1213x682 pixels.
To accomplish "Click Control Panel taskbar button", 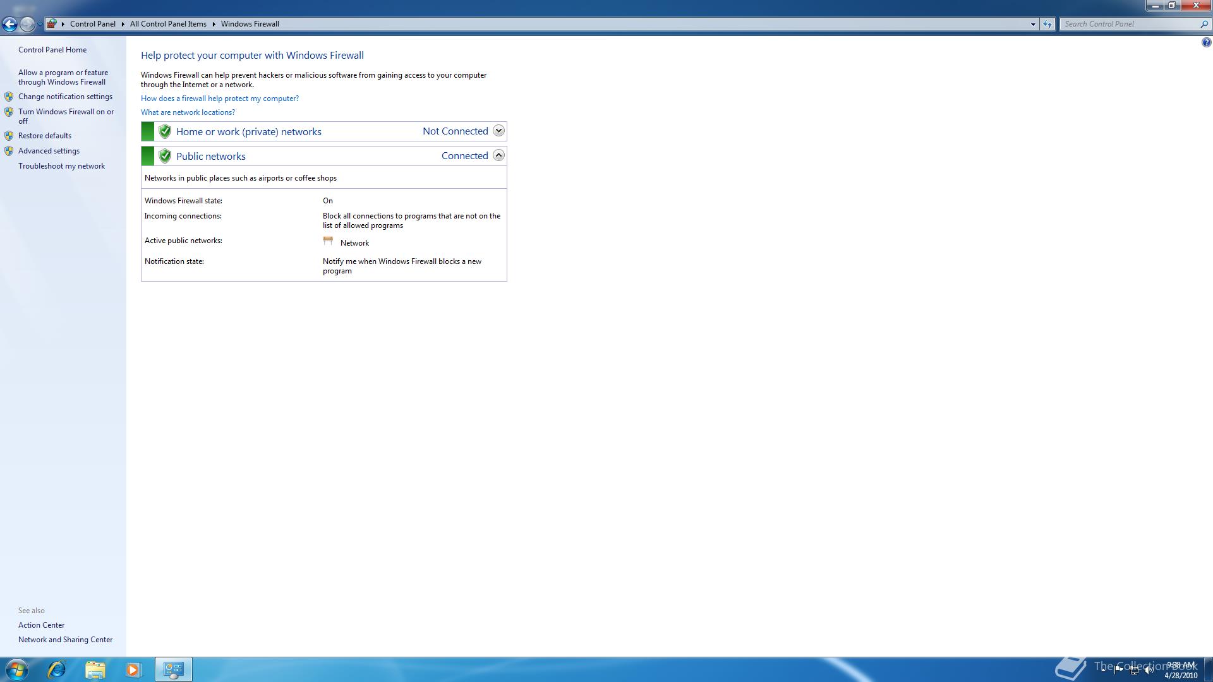I will (173, 669).
